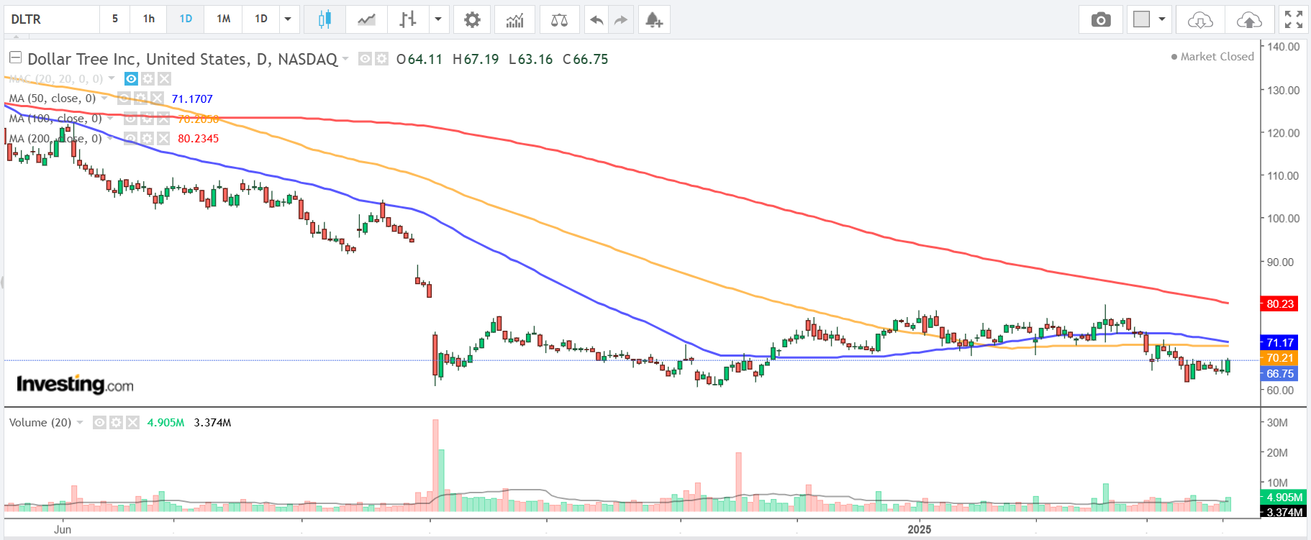
Task: Click the MA (100, close, 0) label
Action: point(55,119)
